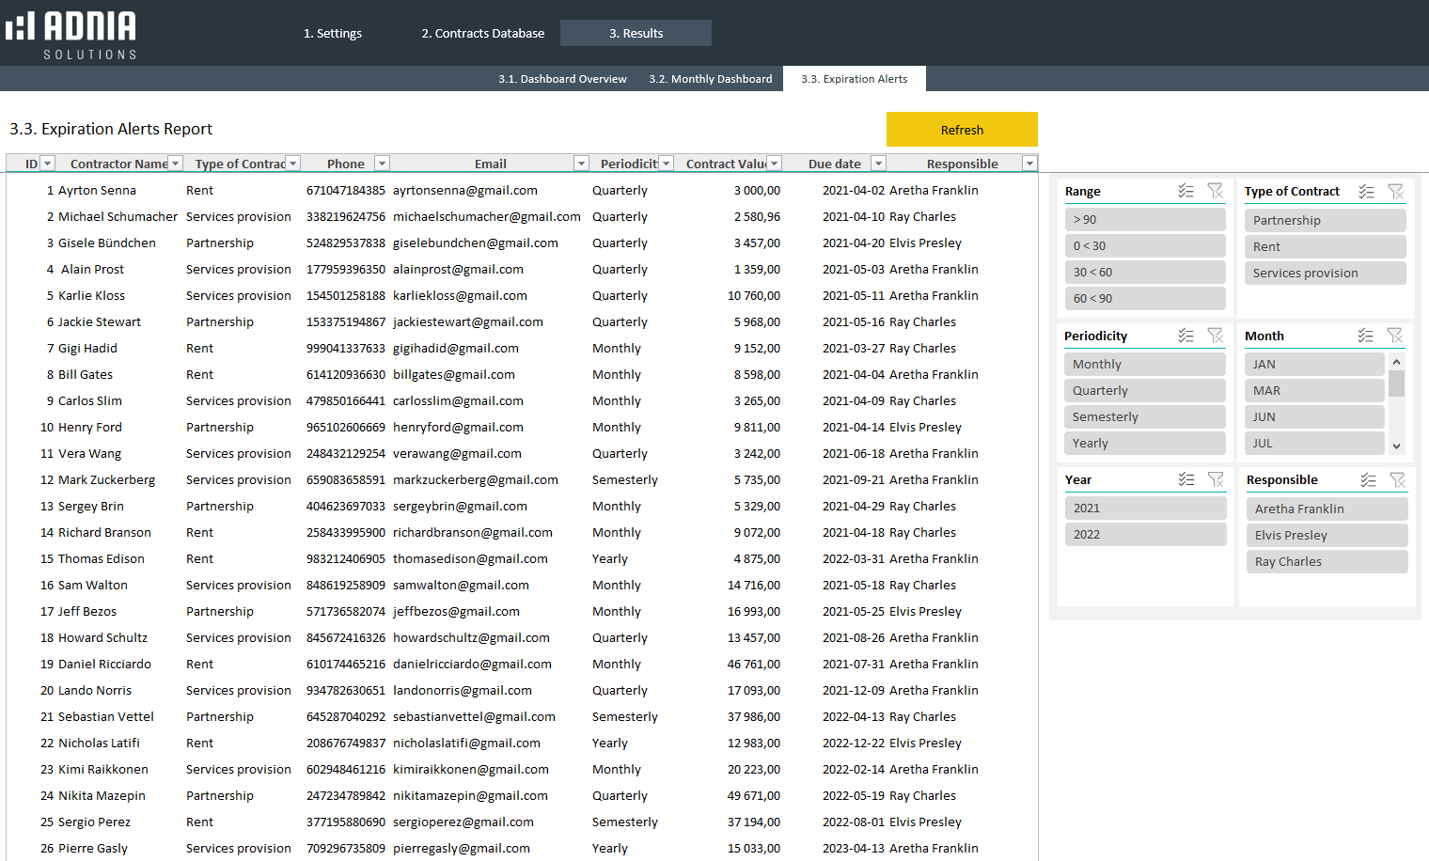Image resolution: width=1429 pixels, height=861 pixels.
Task: Click the Adnia Solutions logo
Action: click(x=72, y=34)
